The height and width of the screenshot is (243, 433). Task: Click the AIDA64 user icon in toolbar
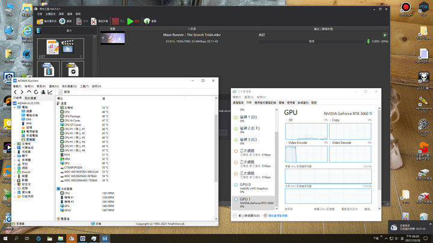coord(43,92)
